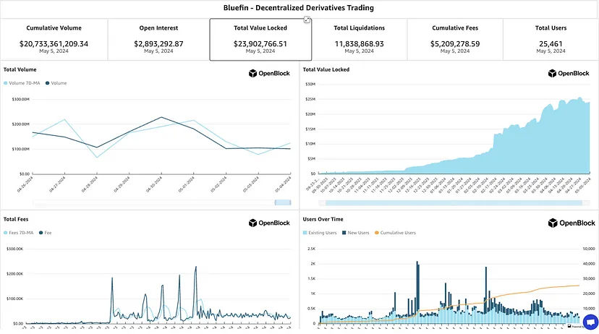Show or hide Cumulative Users line

[396, 233]
